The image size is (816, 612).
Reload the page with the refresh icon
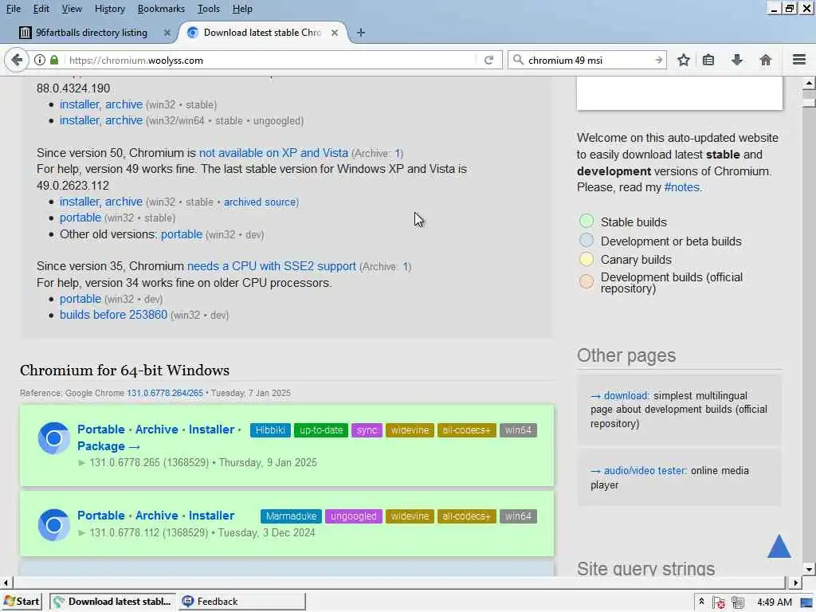(488, 60)
